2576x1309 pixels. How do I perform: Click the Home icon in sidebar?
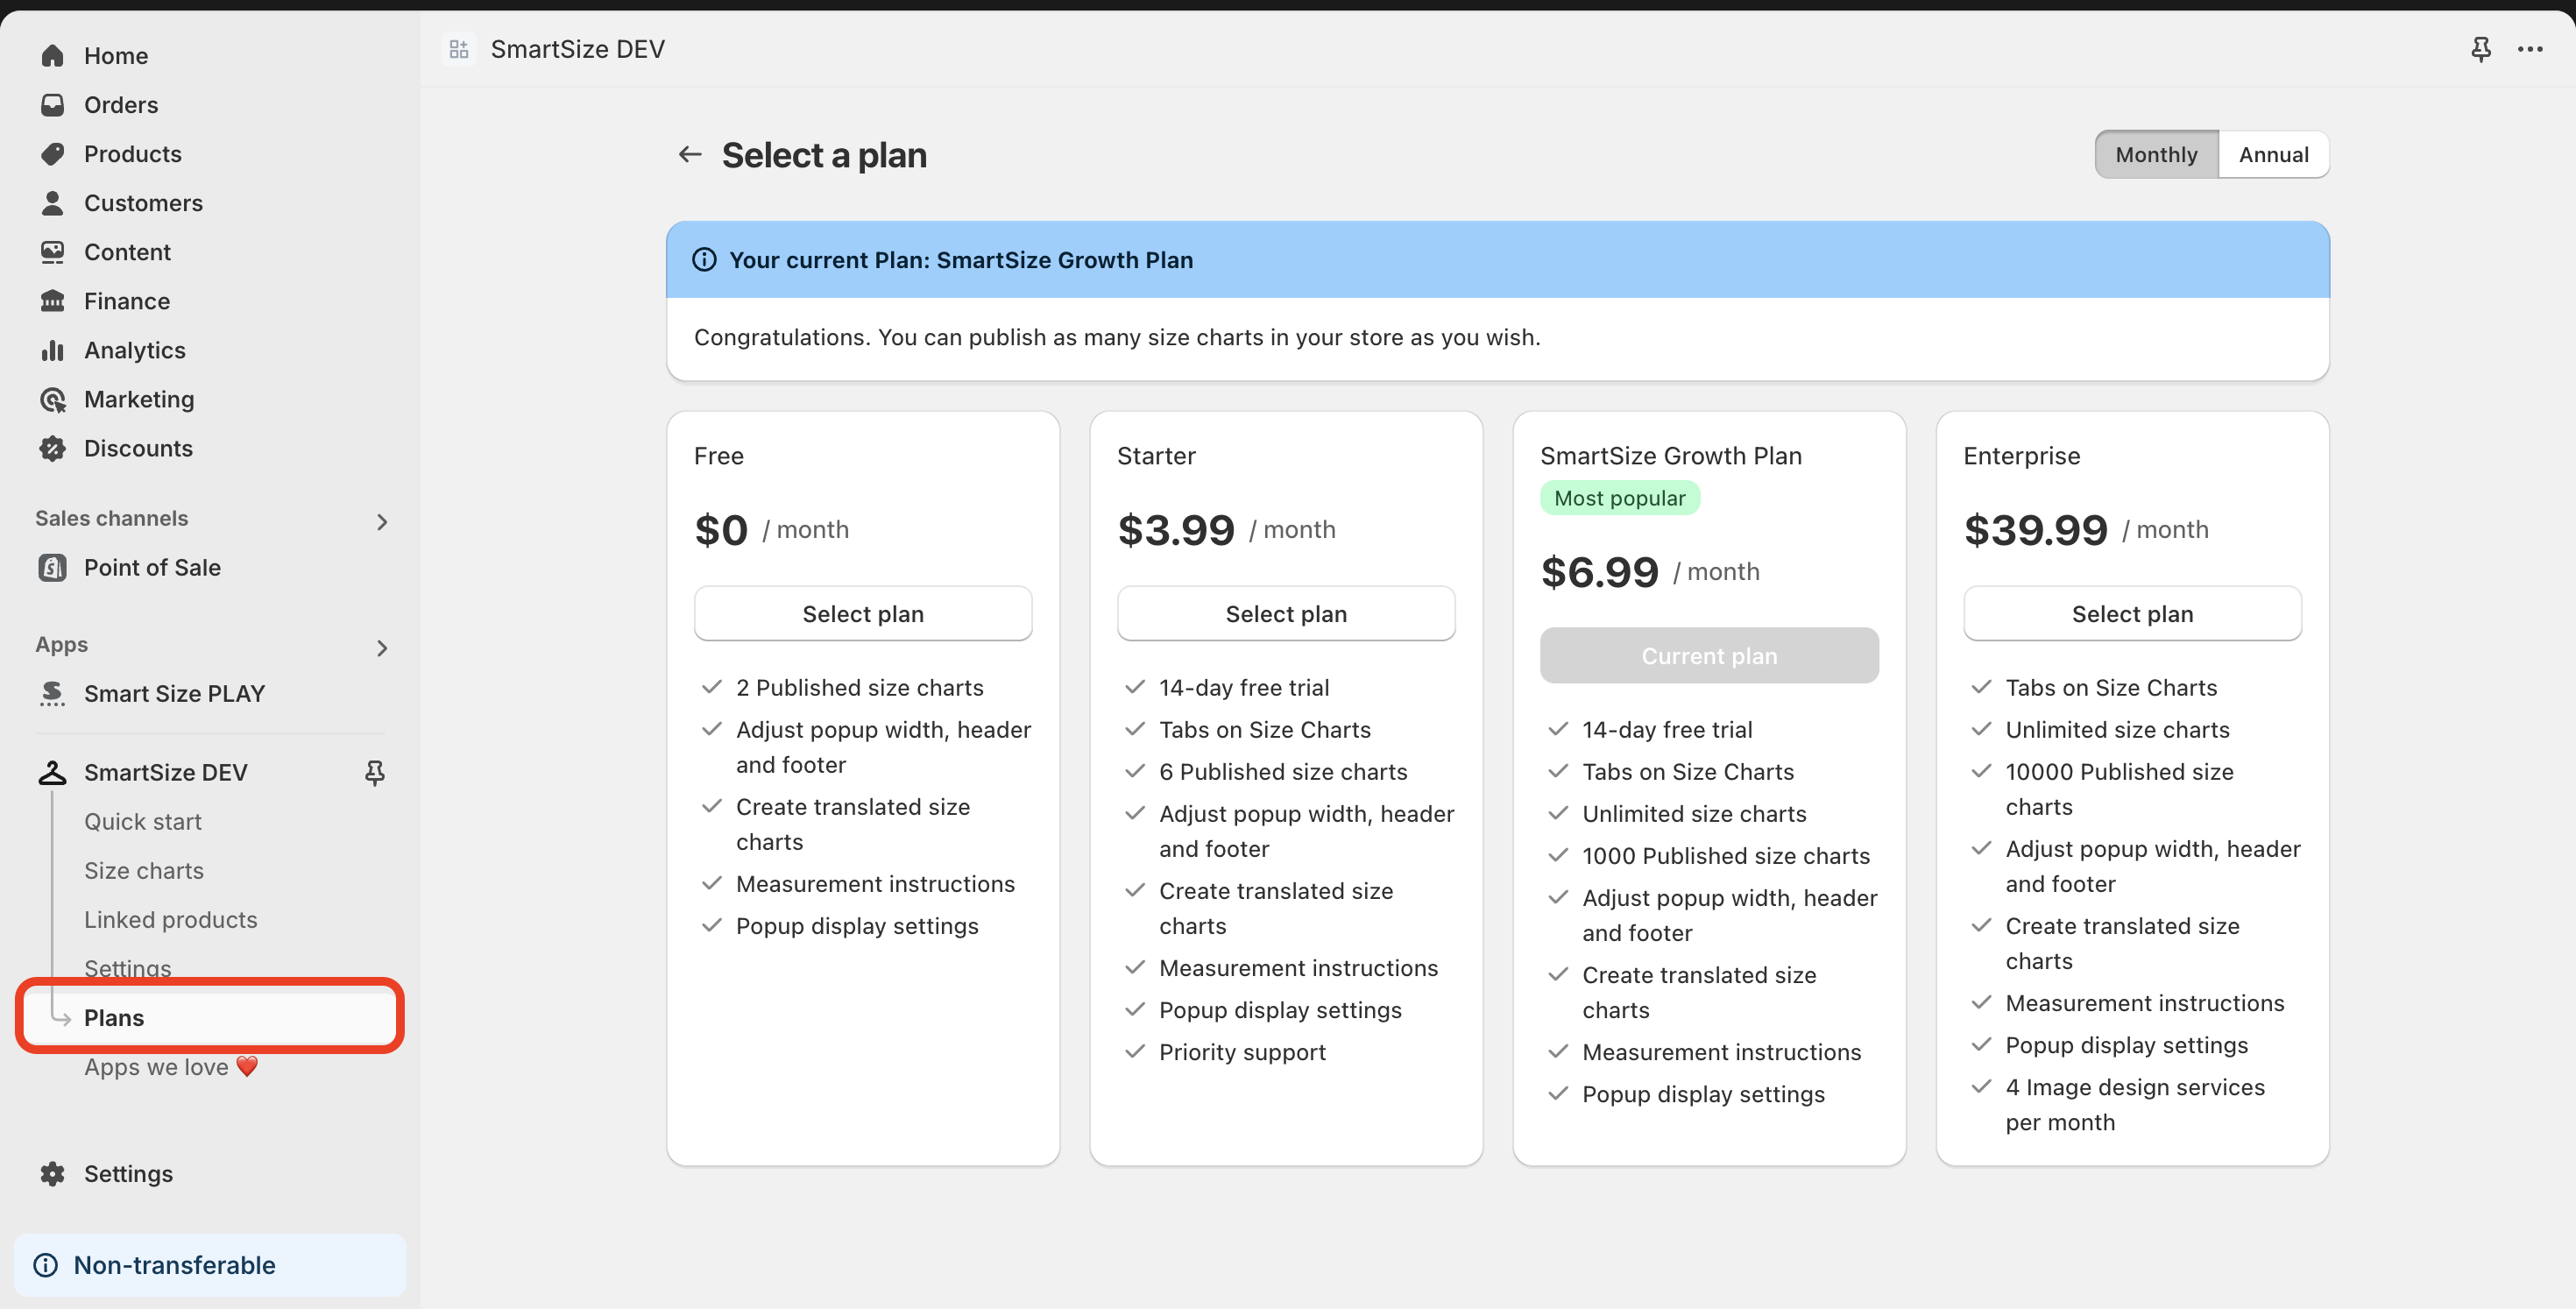[52, 56]
